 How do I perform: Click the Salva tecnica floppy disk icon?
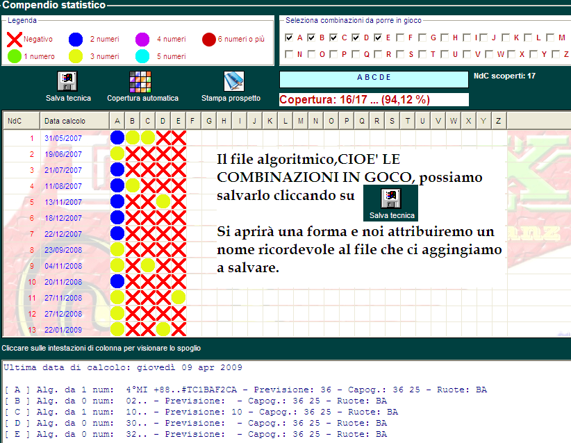(x=67, y=81)
